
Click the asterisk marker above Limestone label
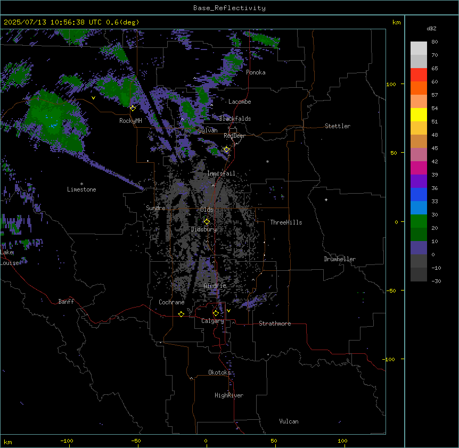(81, 184)
